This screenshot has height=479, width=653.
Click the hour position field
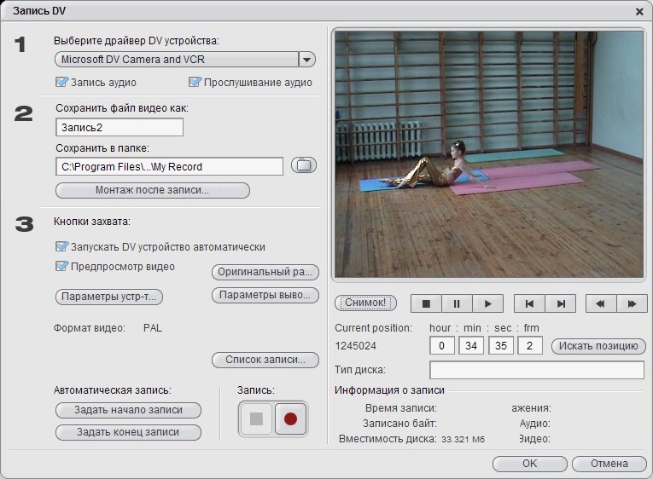click(x=442, y=345)
